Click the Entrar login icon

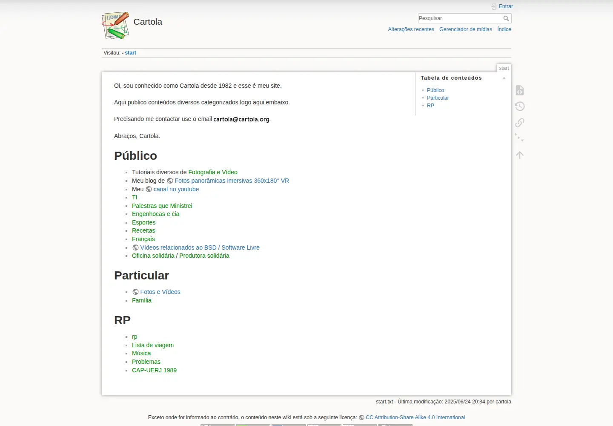click(494, 6)
